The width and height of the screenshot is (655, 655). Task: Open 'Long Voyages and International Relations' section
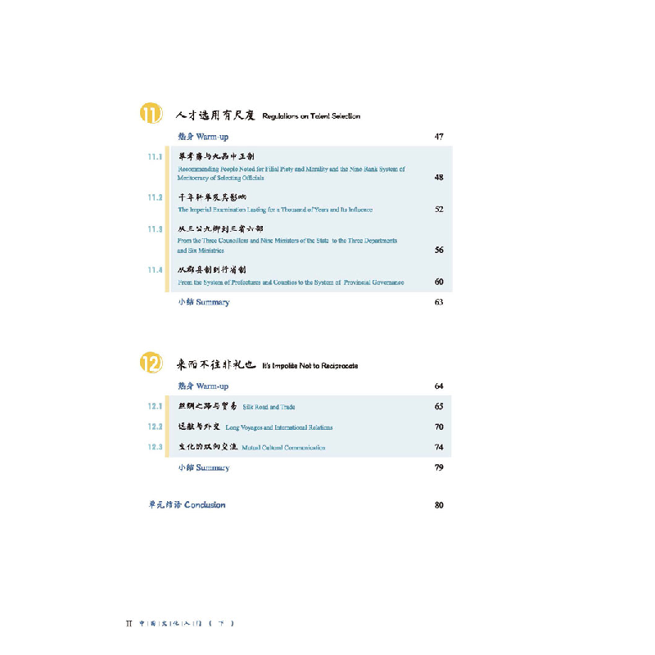pos(279,427)
